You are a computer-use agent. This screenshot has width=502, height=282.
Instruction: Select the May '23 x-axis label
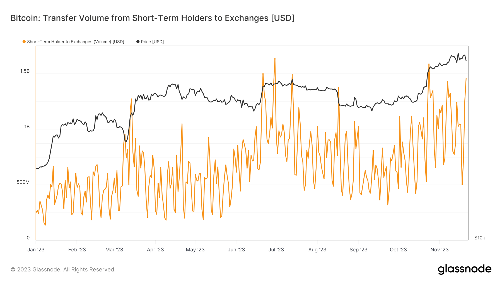pos(195,250)
